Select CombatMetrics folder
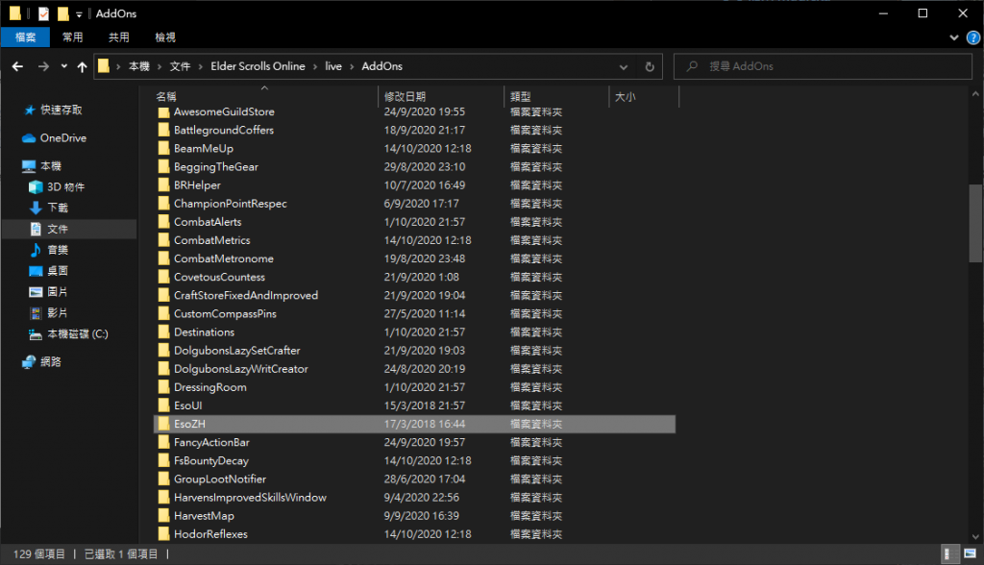 coord(212,240)
